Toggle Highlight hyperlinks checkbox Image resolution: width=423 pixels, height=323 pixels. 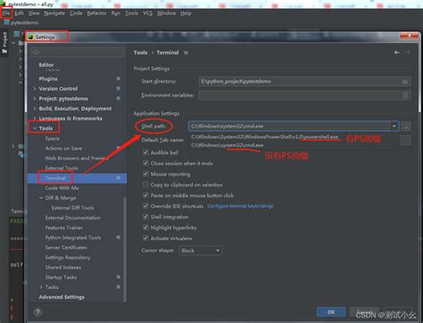[x=145, y=228]
